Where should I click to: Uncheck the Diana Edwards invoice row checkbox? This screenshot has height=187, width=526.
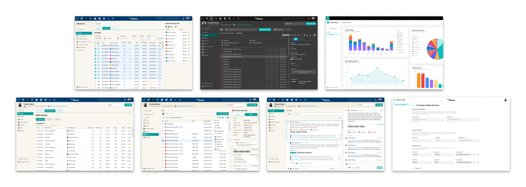[x=95, y=55]
